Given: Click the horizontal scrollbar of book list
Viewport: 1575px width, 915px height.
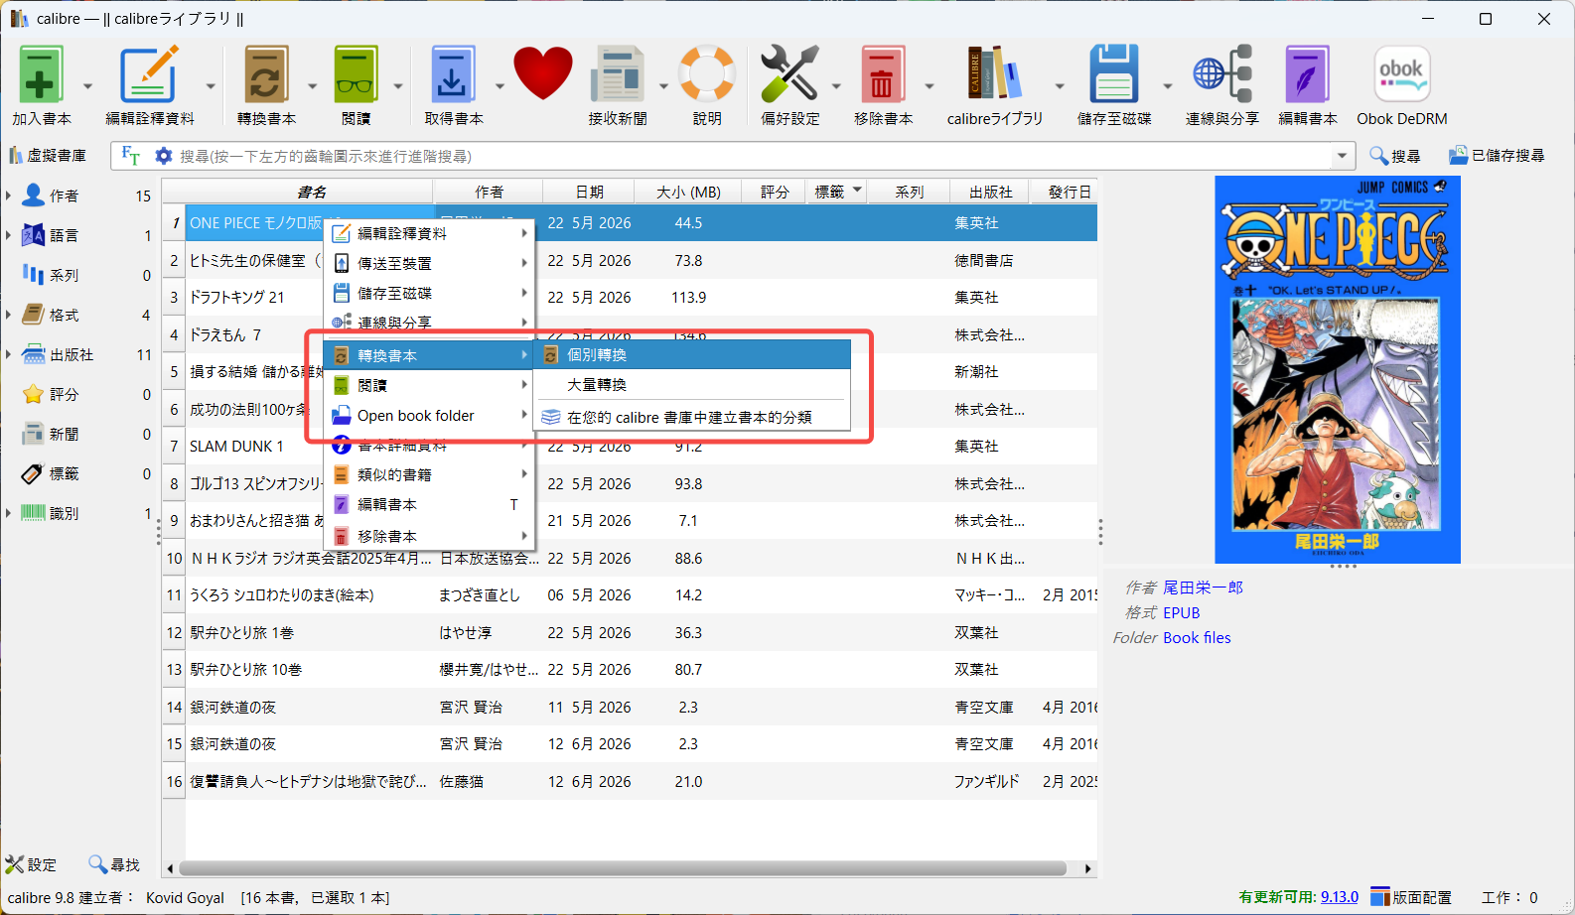Looking at the screenshot, I should (x=624, y=868).
